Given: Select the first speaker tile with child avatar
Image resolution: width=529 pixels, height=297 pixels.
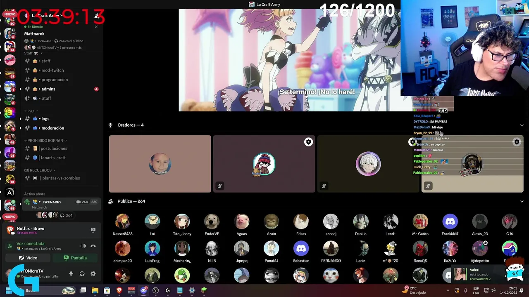Looking at the screenshot, I should 160,164.
